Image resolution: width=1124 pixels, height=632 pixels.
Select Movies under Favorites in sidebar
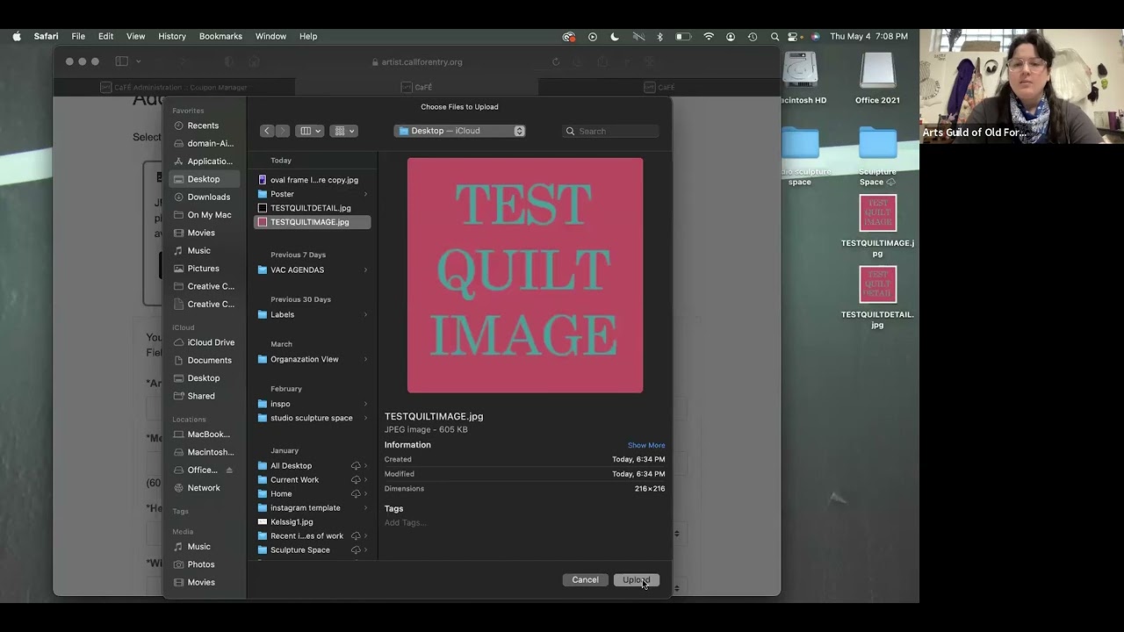coord(205,233)
